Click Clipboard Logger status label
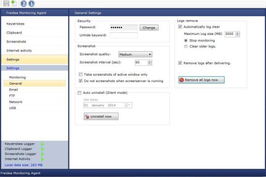This screenshot has height=177, width=266. click(x=19, y=149)
